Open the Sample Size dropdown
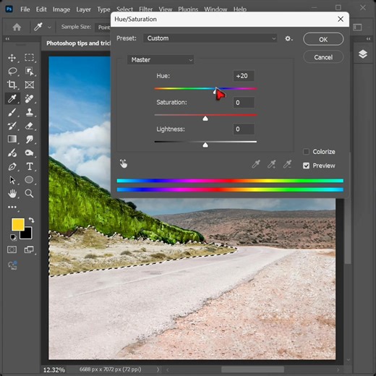The image size is (376, 376). (x=103, y=27)
